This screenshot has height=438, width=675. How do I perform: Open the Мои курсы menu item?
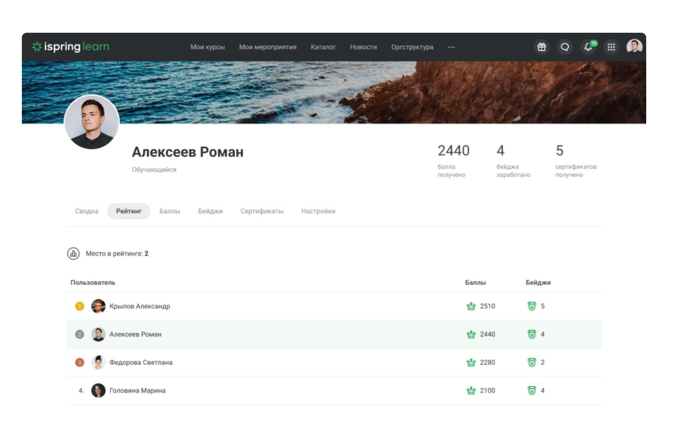(x=207, y=47)
